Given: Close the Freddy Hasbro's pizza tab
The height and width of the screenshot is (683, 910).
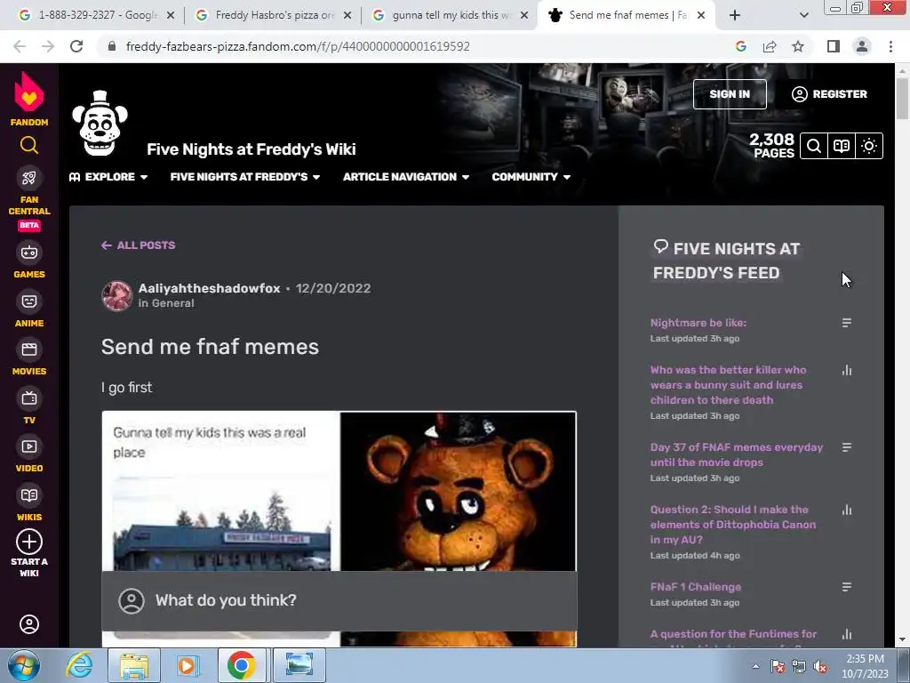Looking at the screenshot, I should pyautogui.click(x=347, y=15).
